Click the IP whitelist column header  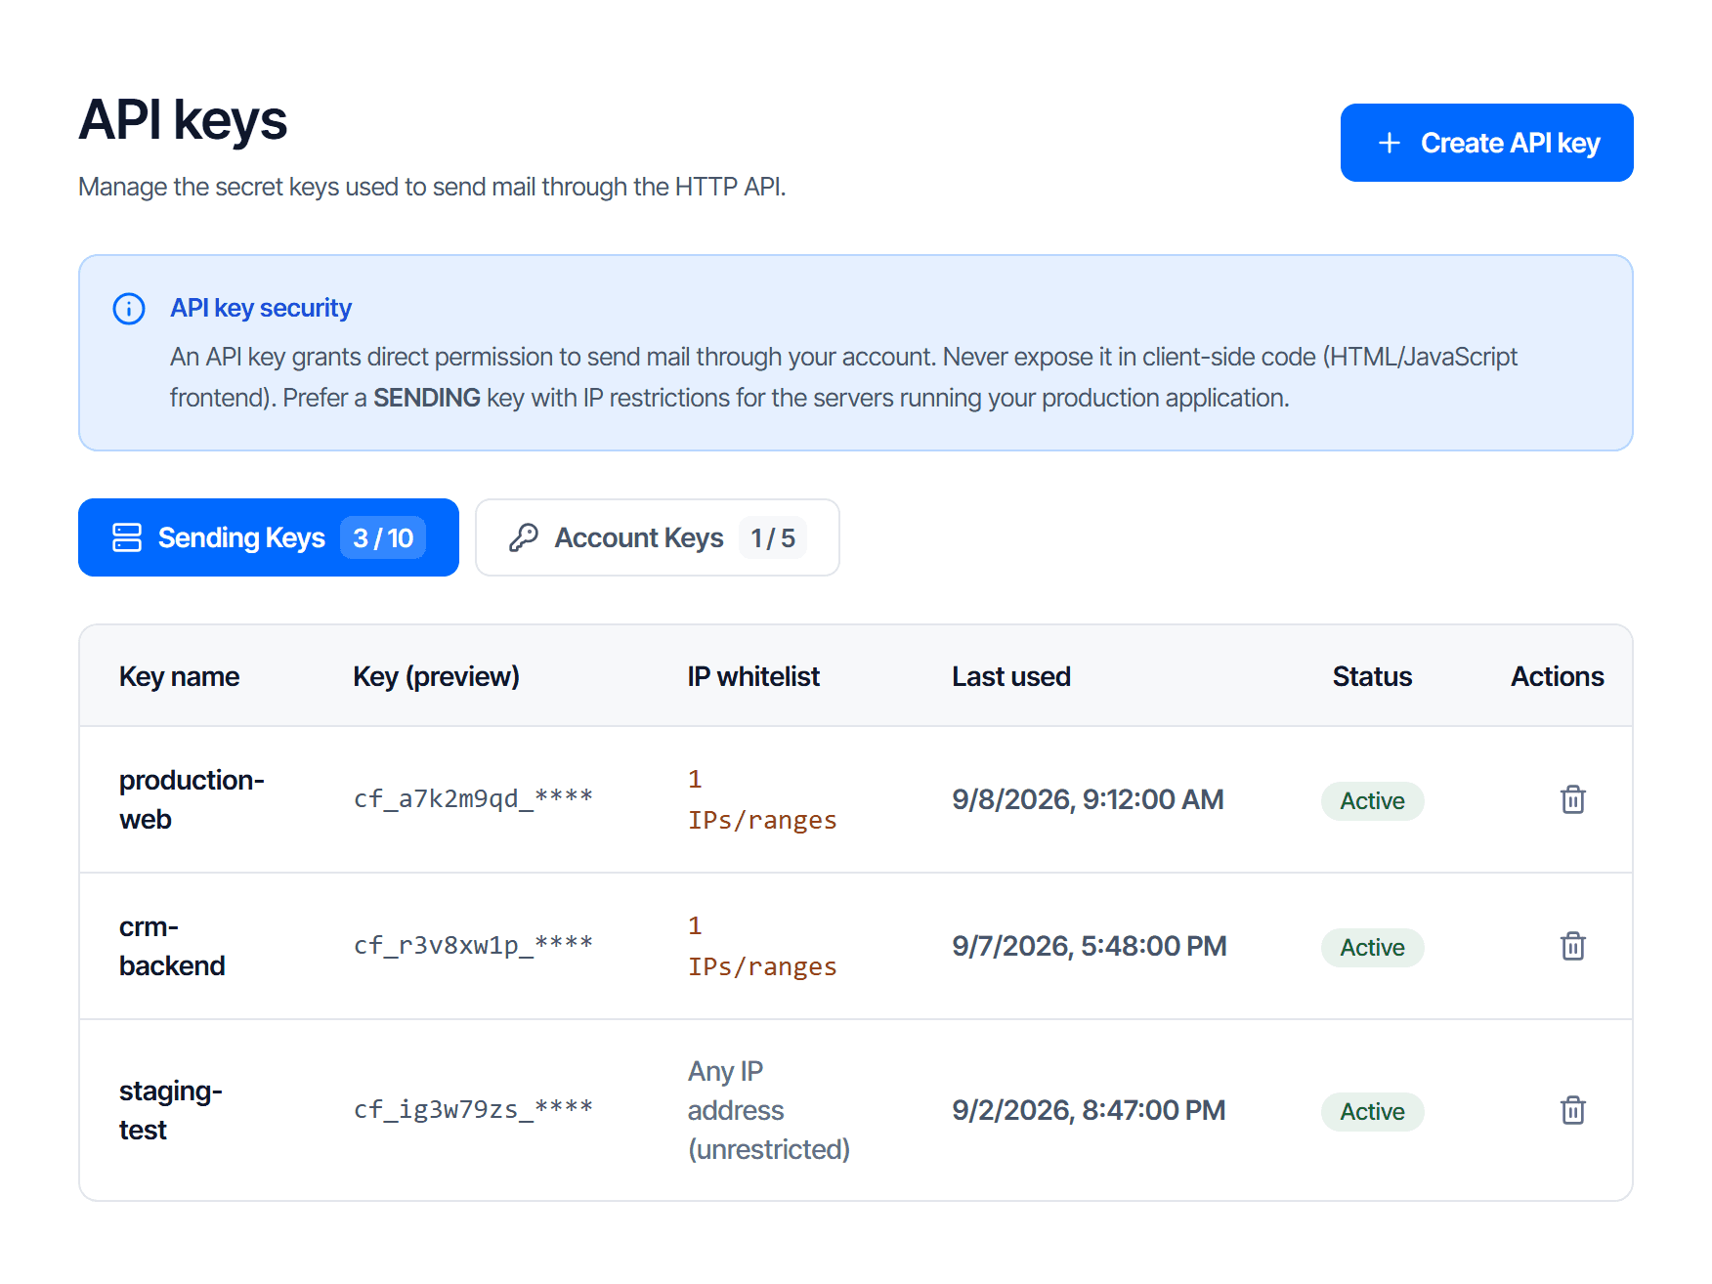coord(753,676)
